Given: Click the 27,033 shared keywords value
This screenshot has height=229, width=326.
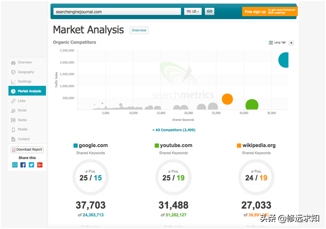Looking at the screenshot, I should pyautogui.click(x=256, y=205).
